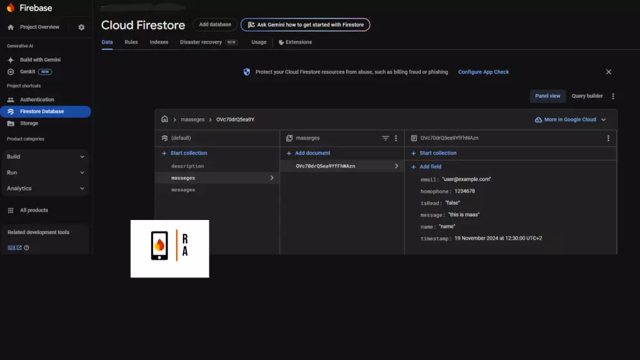Start collection in the document panel
The width and height of the screenshot is (640, 360).
(x=434, y=153)
